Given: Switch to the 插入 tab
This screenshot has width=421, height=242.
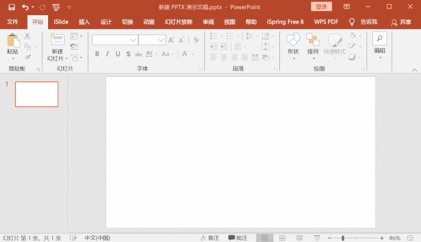Looking at the screenshot, I should [x=84, y=22].
